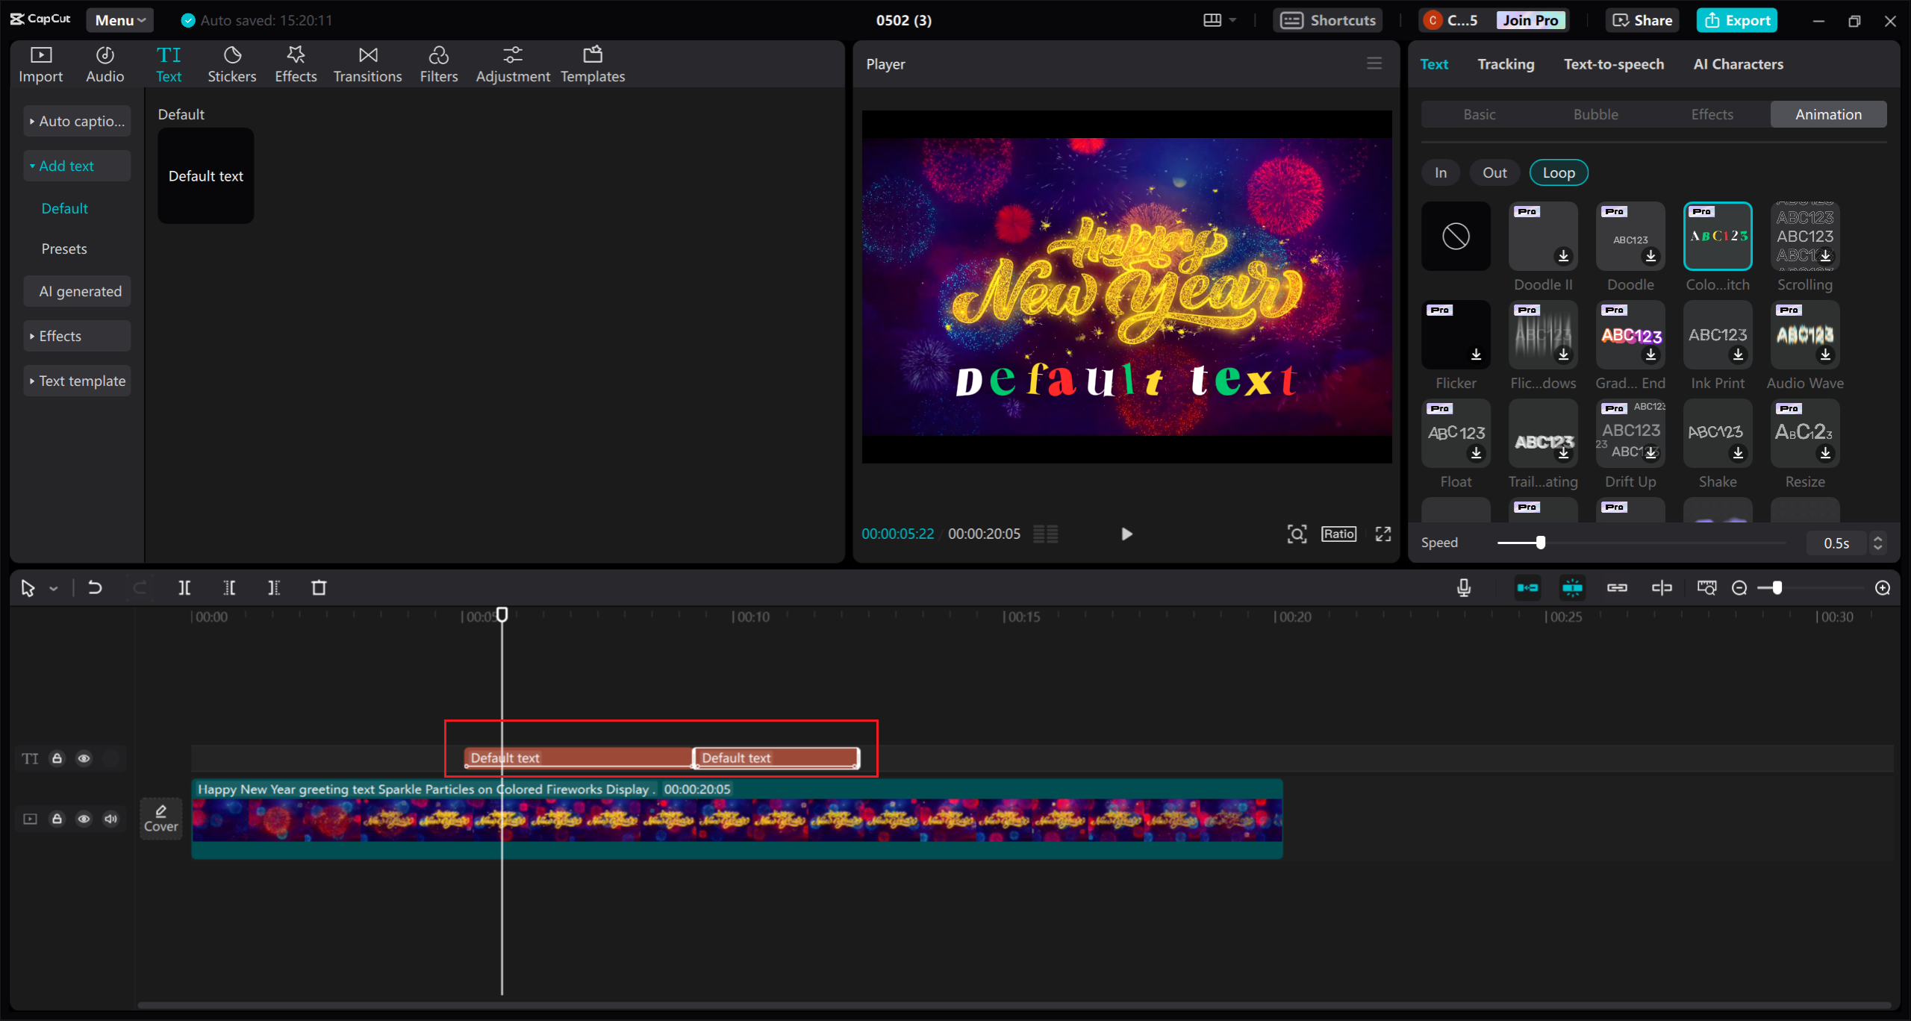Switch to the Tracking tab

tap(1506, 63)
